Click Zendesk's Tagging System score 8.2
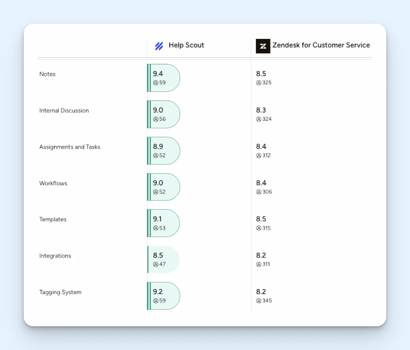Screen dimensions: 410x350 coord(261,292)
